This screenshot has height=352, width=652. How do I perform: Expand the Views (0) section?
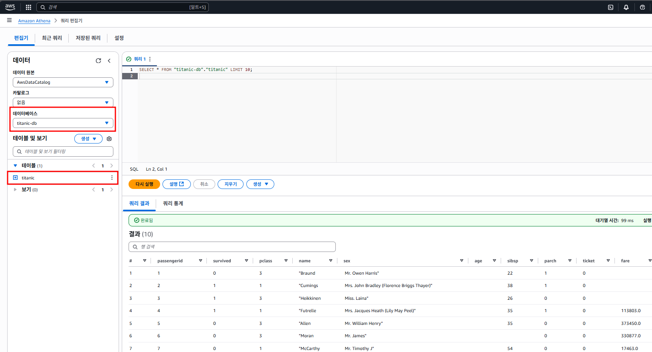pos(15,189)
